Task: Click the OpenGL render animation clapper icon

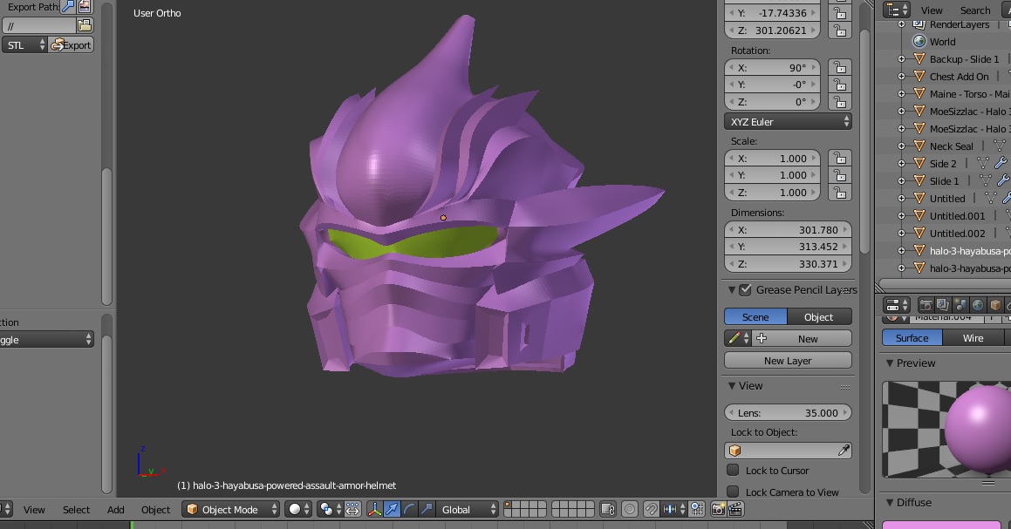Action: [x=734, y=509]
